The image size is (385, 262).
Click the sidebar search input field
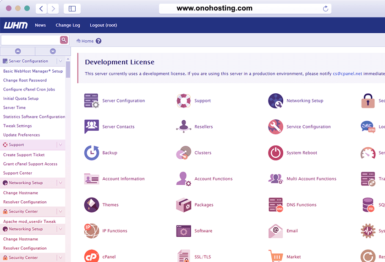(30, 40)
